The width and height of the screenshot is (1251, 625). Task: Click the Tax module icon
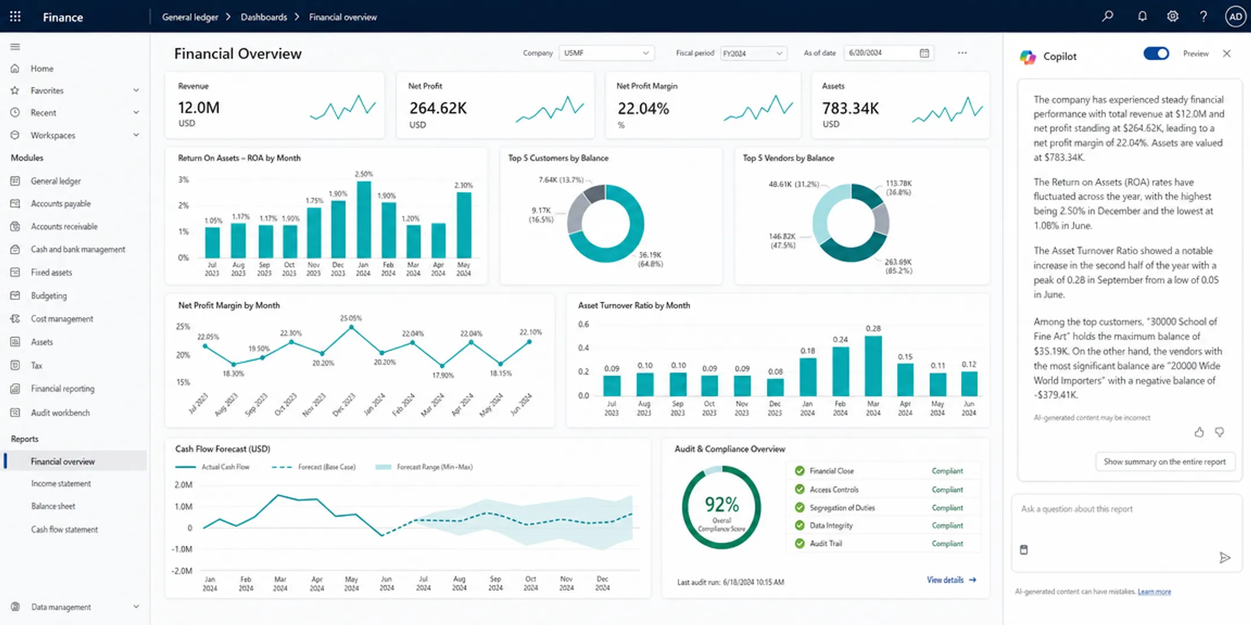[15, 365]
